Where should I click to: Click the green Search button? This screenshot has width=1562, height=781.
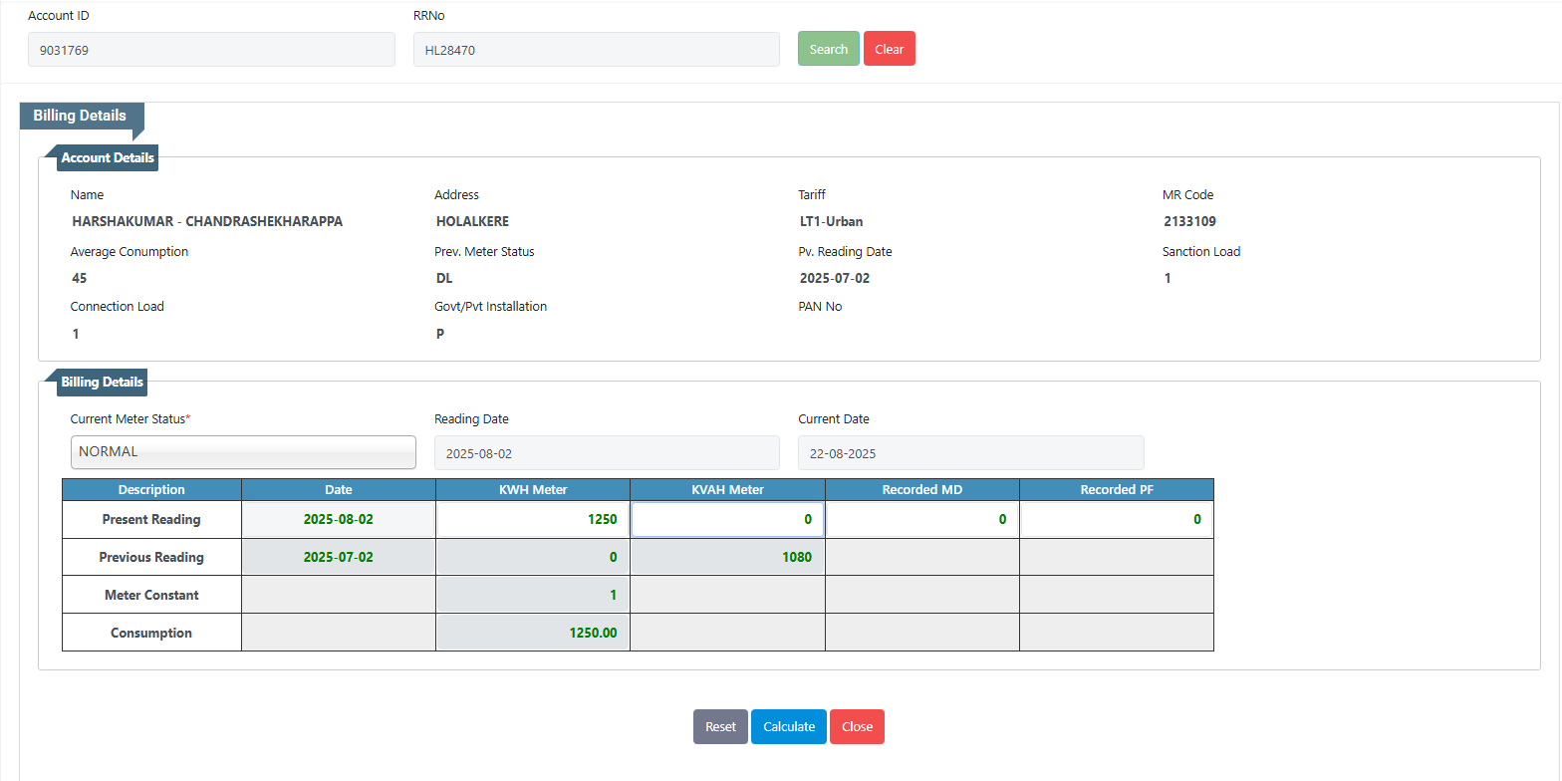point(828,49)
